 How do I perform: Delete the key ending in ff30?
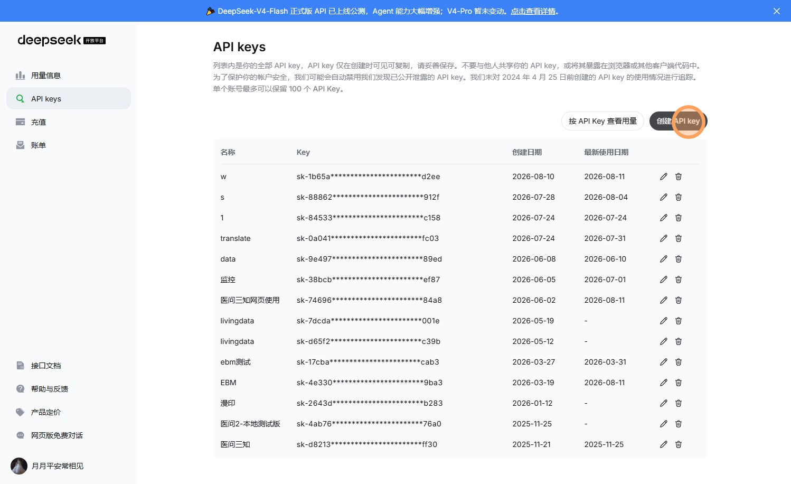pyautogui.click(x=679, y=444)
